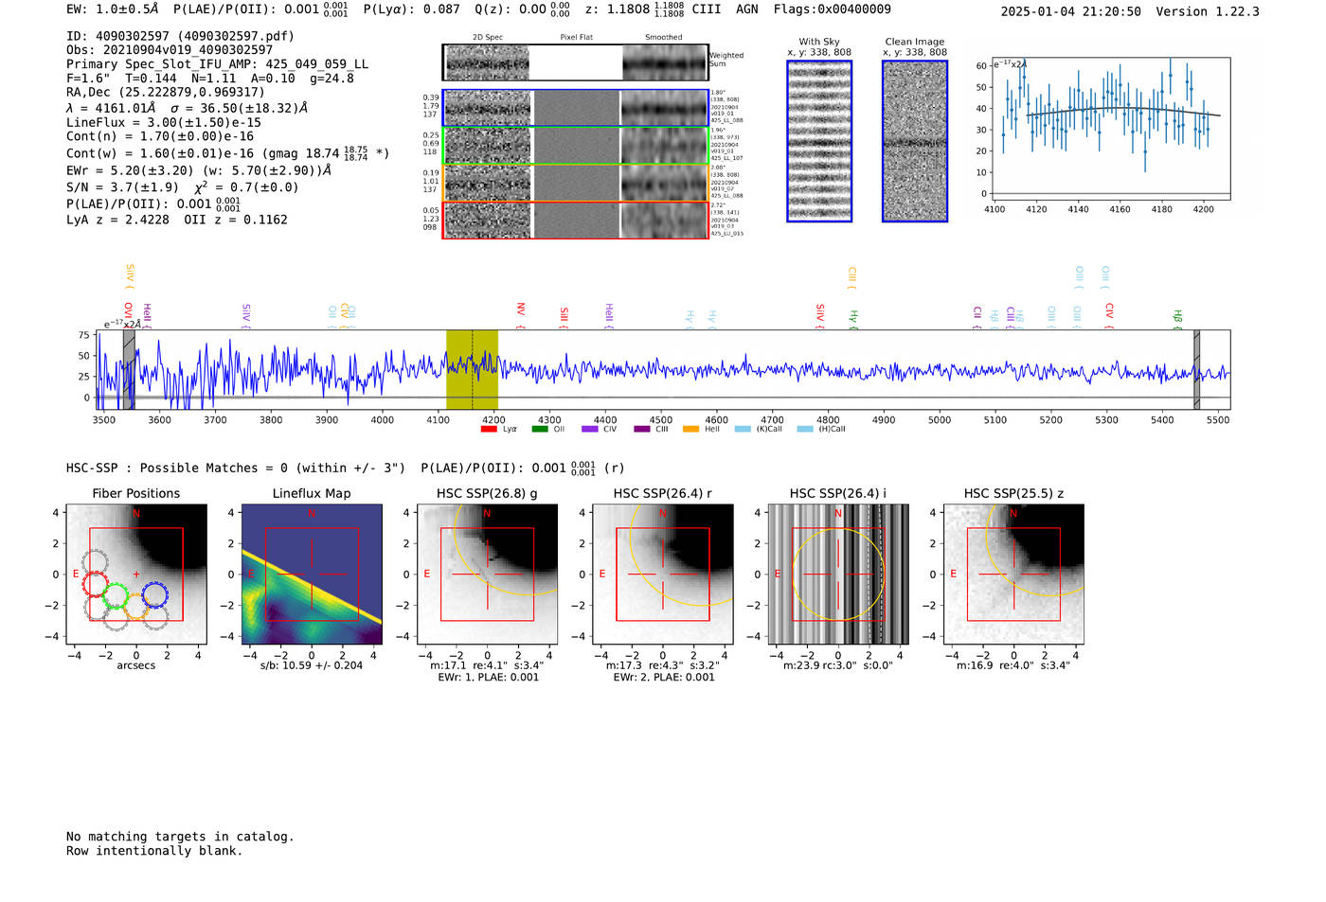
Task: Click the gray hatched band near 5460 Å
Action: [x=1196, y=369]
